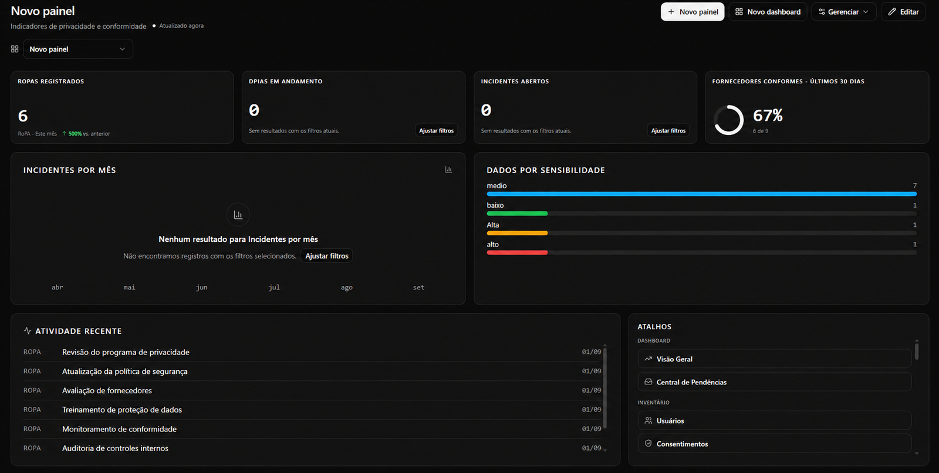Click the 'jun' month label on chart axis

coord(202,287)
